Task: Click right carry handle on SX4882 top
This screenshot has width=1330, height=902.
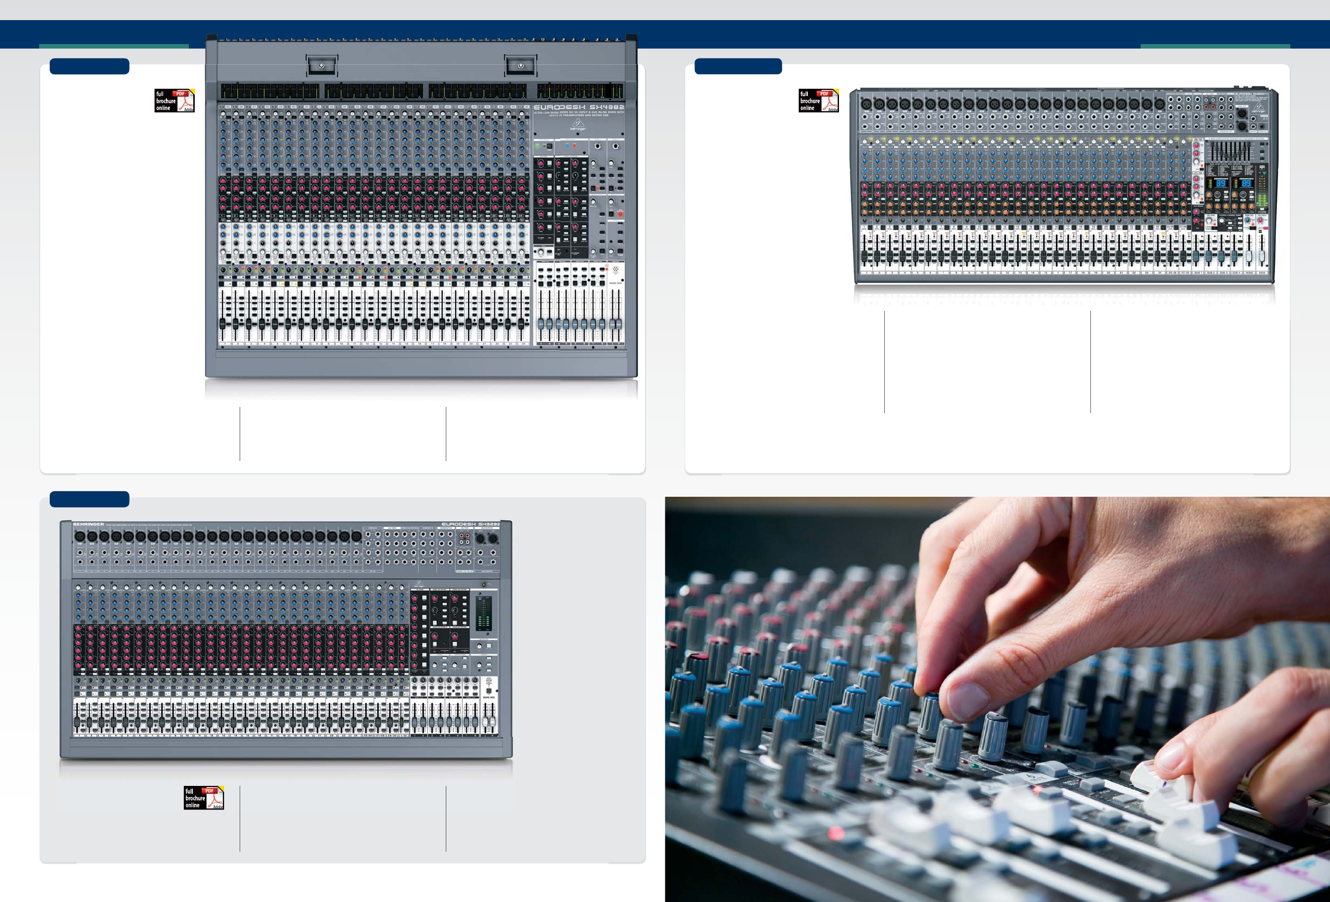Action: pos(520,65)
